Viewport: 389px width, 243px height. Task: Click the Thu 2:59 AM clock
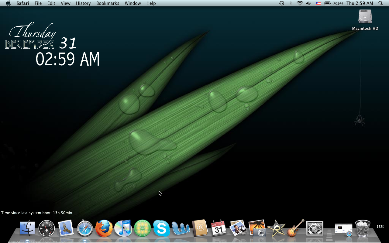(360, 3)
